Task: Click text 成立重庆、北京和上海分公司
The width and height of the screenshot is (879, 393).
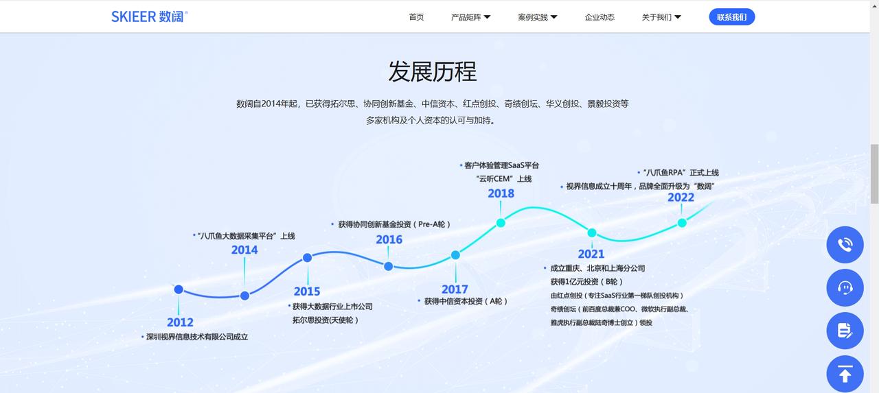Action: click(597, 268)
